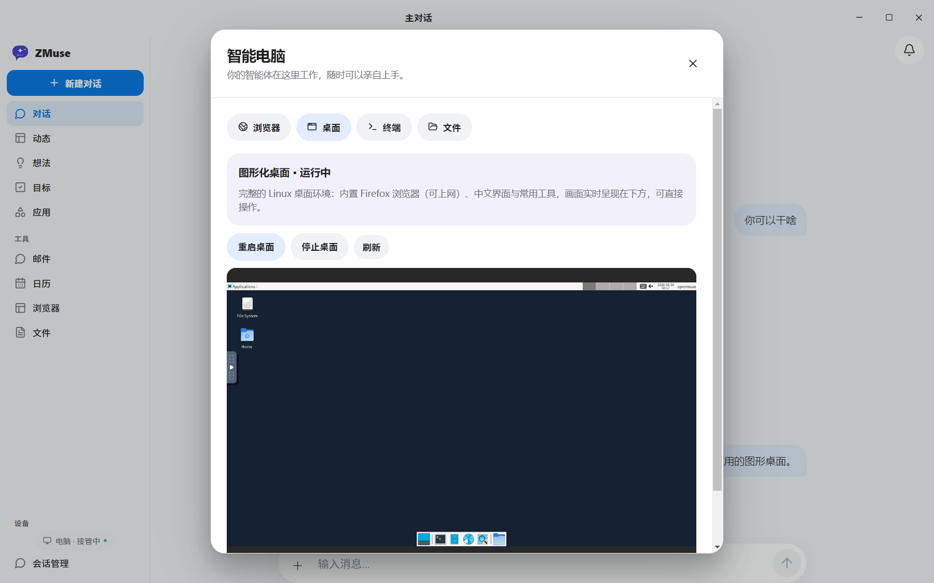Viewport: 934px width, 583px height.
Task: Switch to the 浏览器 tab in the dialog
Action: point(259,127)
